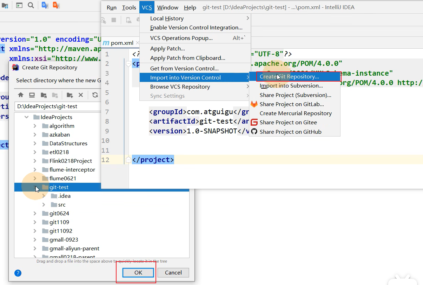423x285 pixels.
Task: Click the fold marker beside line 2
Action: coord(128,64)
